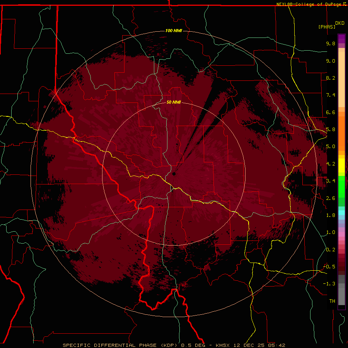Click the 1.0 value on the color scale

(x=331, y=232)
